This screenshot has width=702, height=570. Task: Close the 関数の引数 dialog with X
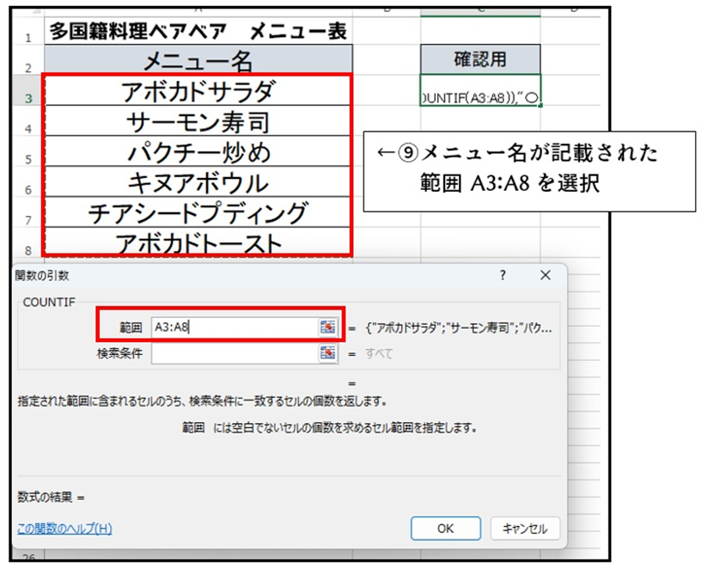545,275
